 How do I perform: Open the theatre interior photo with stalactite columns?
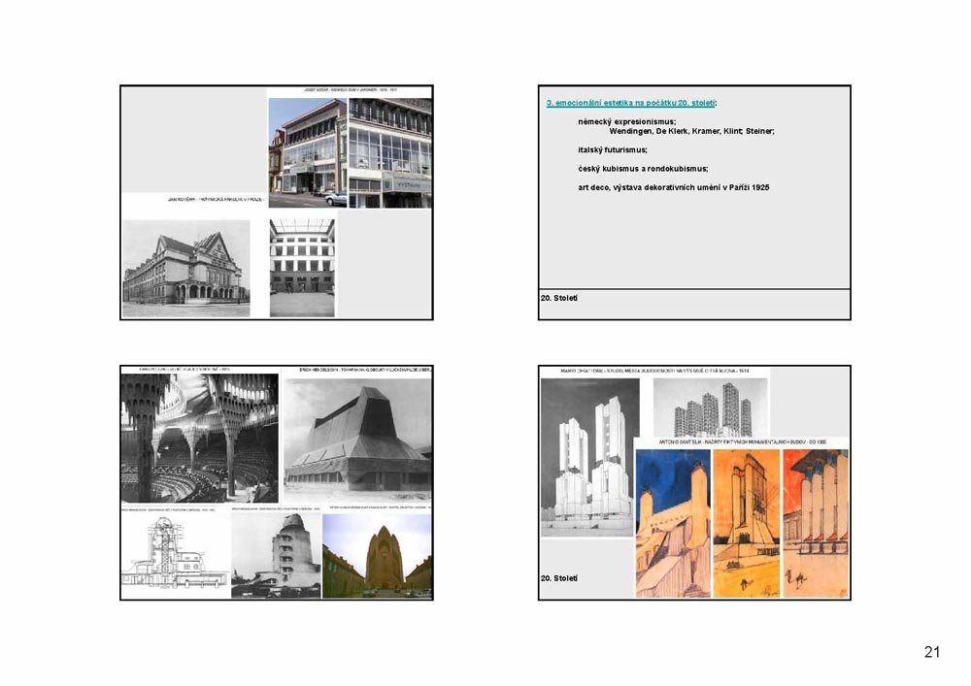pos(199,438)
